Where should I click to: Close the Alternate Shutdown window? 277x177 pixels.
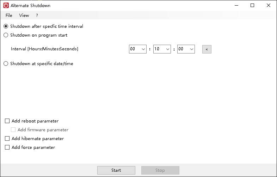coord(269,5)
